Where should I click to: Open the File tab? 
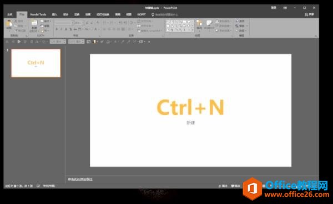click(x=10, y=14)
